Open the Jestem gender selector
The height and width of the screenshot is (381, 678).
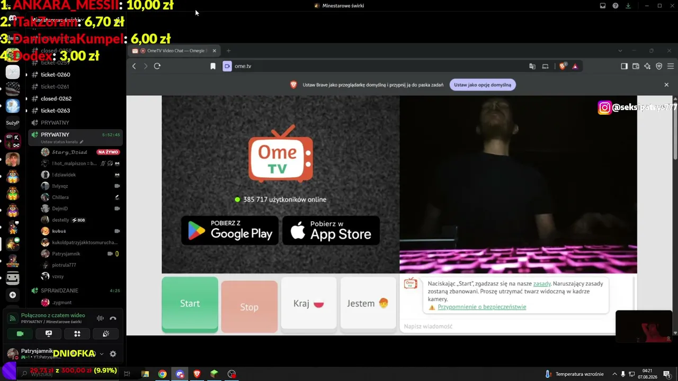368,304
